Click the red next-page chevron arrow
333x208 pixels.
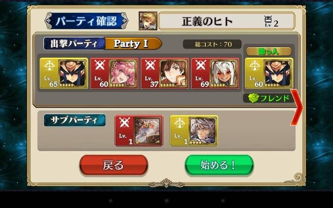(297, 107)
